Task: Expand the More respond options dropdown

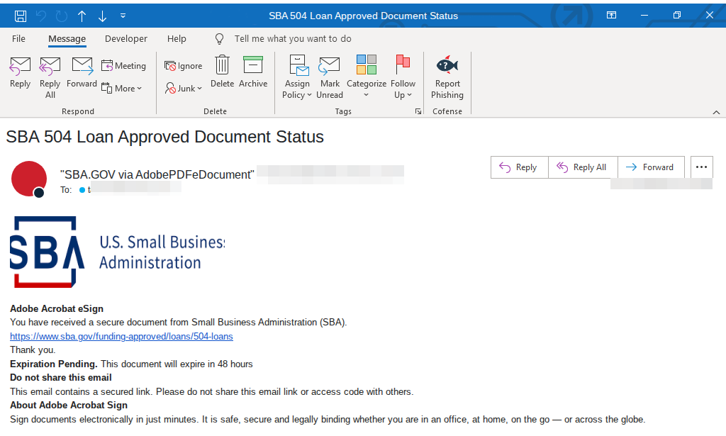Action: [x=122, y=88]
